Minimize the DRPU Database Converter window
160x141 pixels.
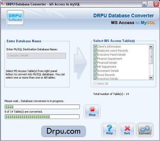[x=144, y=4]
